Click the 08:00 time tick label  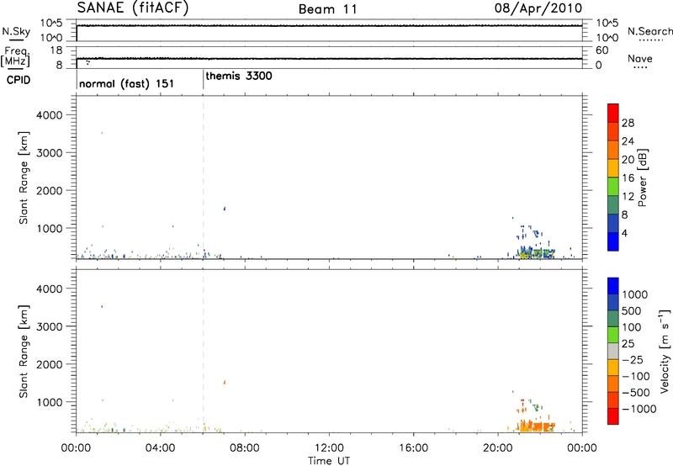[x=245, y=447]
